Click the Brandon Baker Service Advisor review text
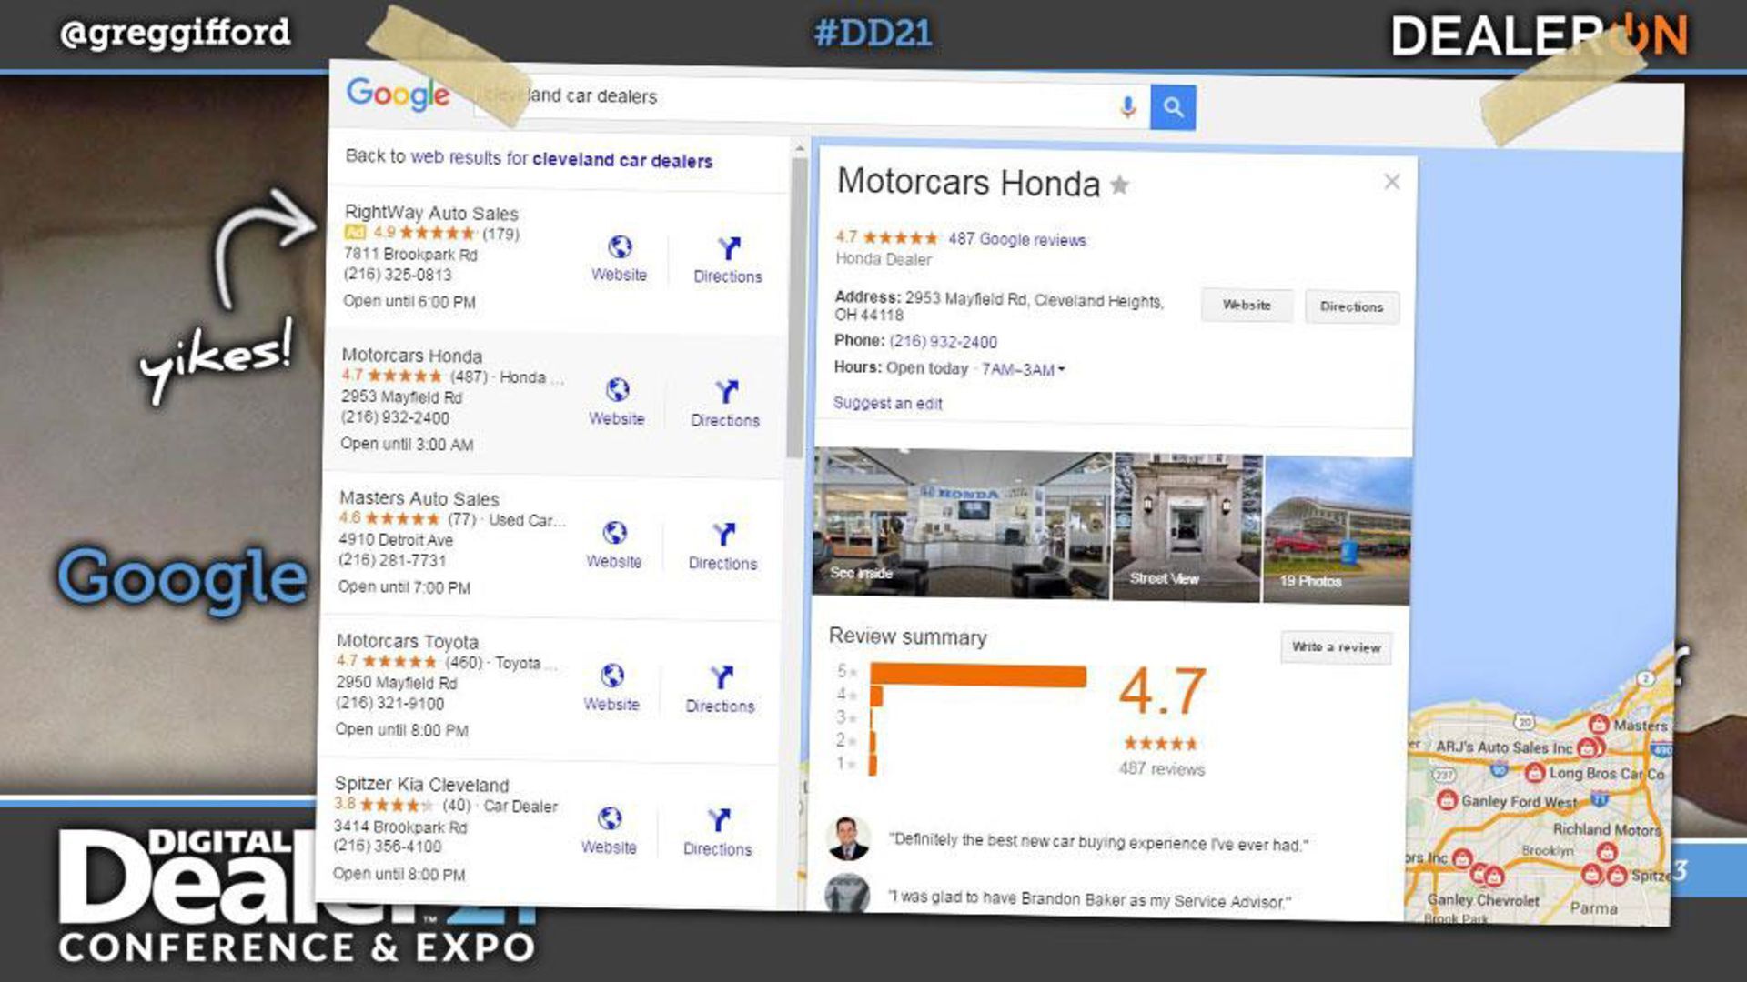Image resolution: width=1747 pixels, height=982 pixels. [x=1090, y=900]
